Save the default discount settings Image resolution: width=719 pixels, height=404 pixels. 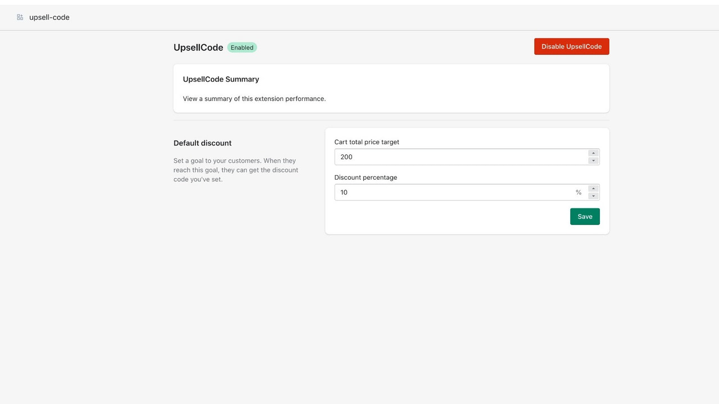point(585,216)
